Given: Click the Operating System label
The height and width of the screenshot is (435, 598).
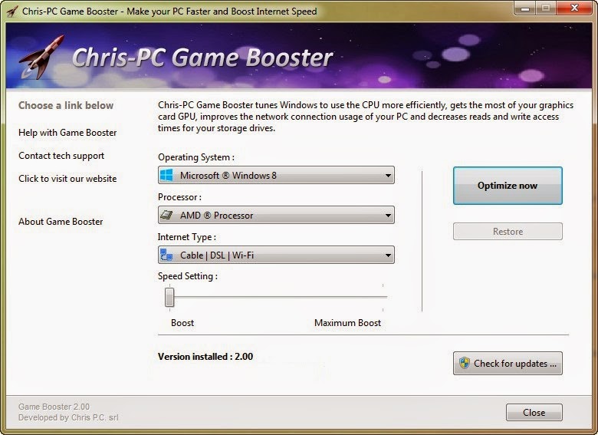Looking at the screenshot, I should [x=196, y=157].
